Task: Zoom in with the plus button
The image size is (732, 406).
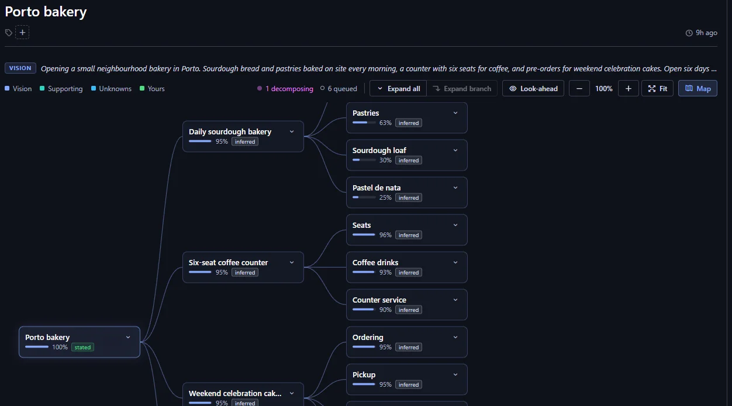Action: [x=629, y=89]
